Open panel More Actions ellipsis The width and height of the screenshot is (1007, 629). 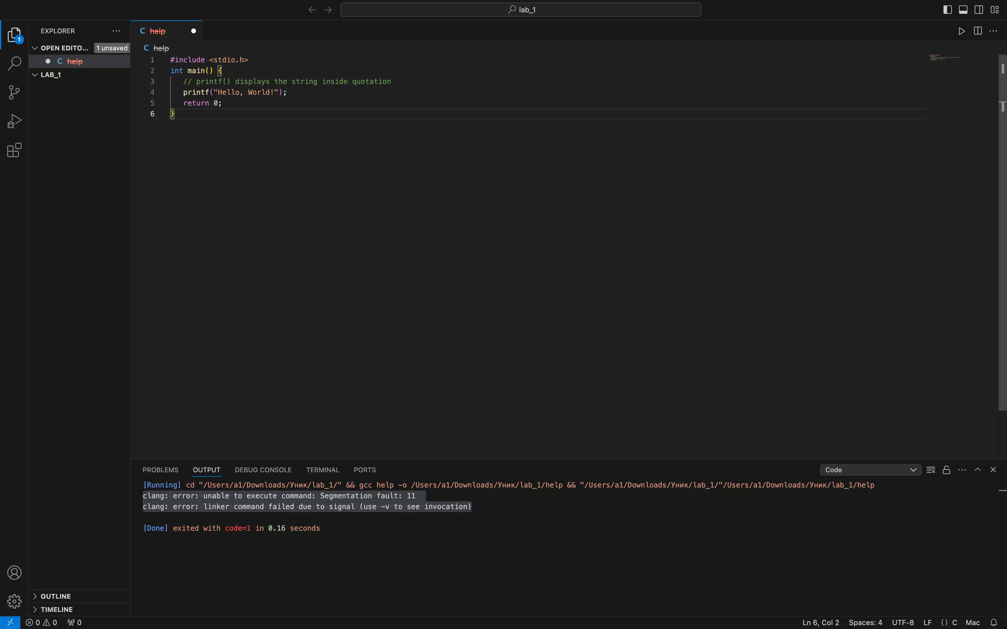(x=962, y=470)
